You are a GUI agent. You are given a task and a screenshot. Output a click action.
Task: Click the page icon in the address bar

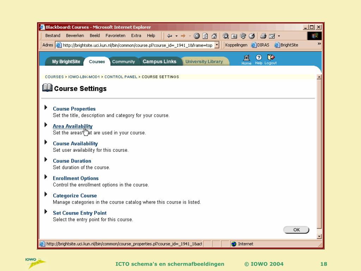59,45
